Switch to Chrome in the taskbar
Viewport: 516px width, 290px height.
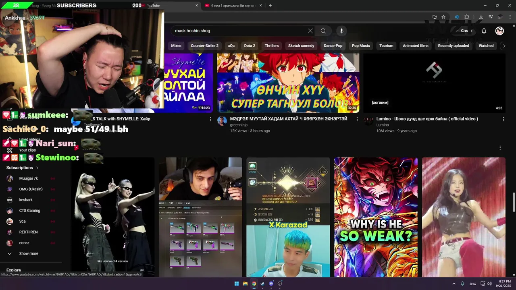coord(254,284)
